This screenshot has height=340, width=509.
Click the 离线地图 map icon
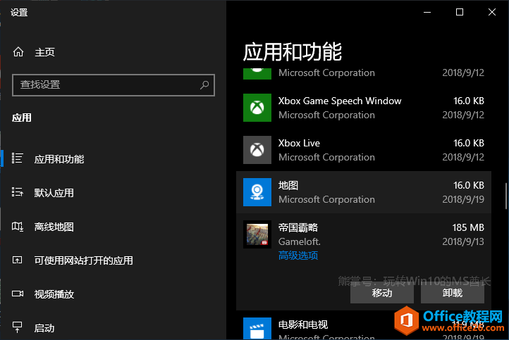[18, 226]
